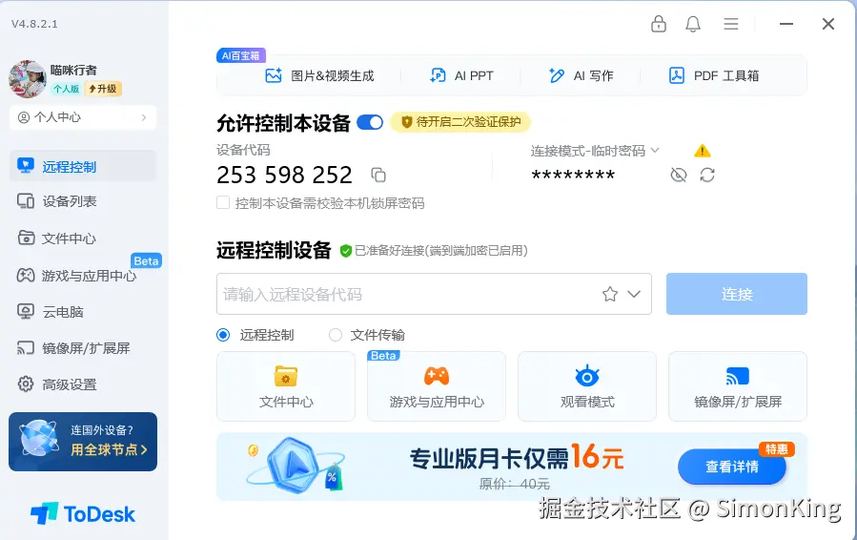This screenshot has height=540, width=857.
Task: Open AI PPT tool
Action: click(461, 75)
